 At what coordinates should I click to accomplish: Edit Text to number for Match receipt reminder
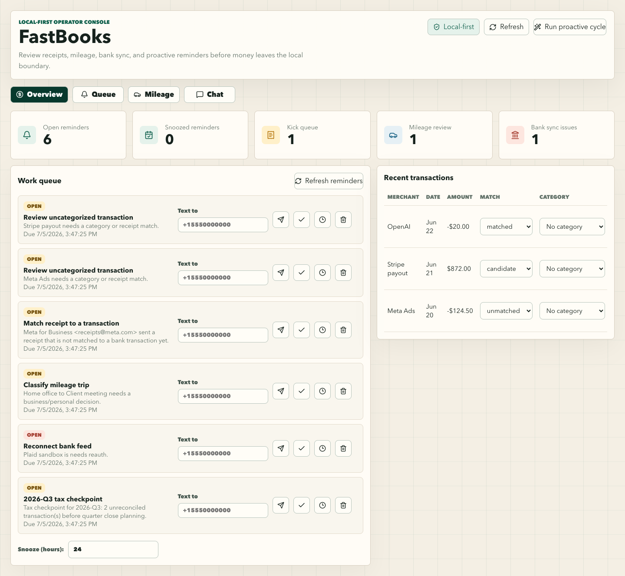pyautogui.click(x=223, y=335)
